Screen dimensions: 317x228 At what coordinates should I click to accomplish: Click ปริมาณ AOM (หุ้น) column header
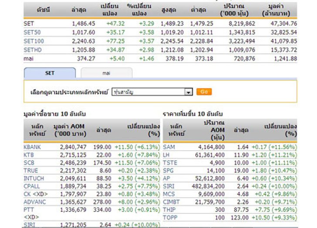click(214, 130)
